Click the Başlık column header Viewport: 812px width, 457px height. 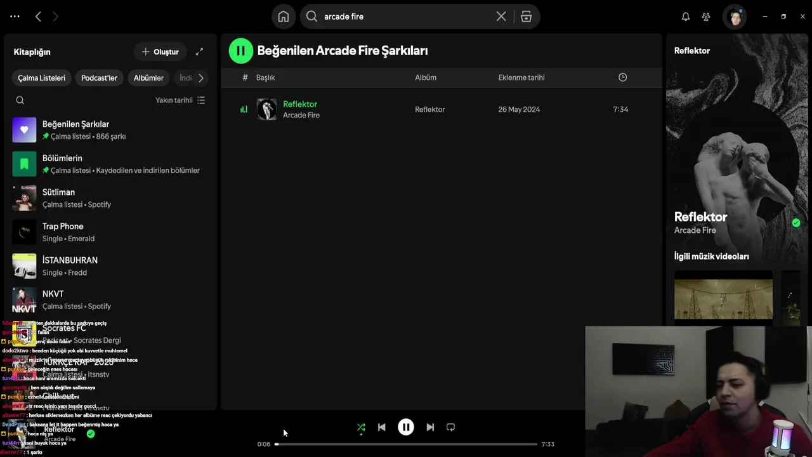point(265,77)
